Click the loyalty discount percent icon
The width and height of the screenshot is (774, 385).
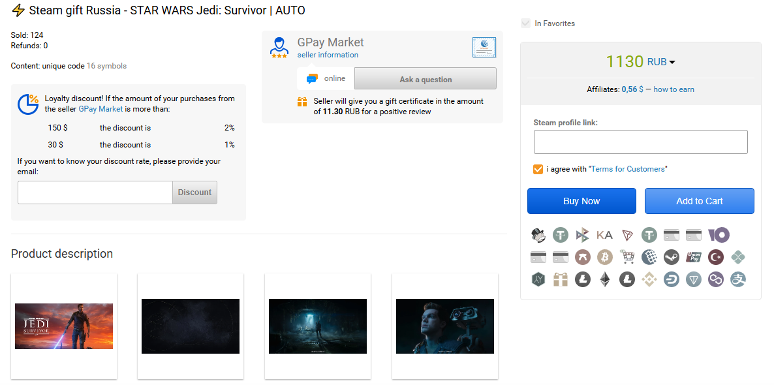coord(28,104)
